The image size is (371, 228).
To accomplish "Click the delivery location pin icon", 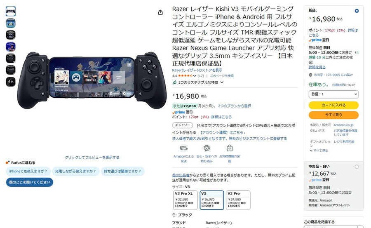I will pos(310,75).
